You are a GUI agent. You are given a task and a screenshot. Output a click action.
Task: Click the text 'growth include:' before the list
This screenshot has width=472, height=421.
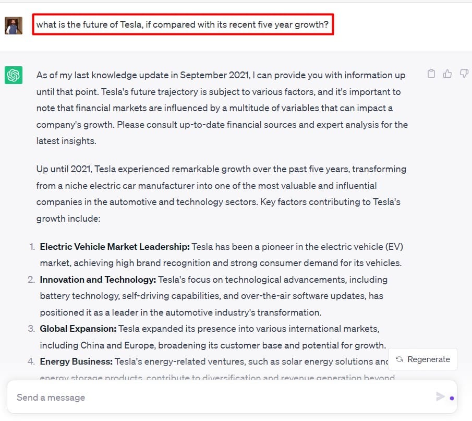(68, 219)
